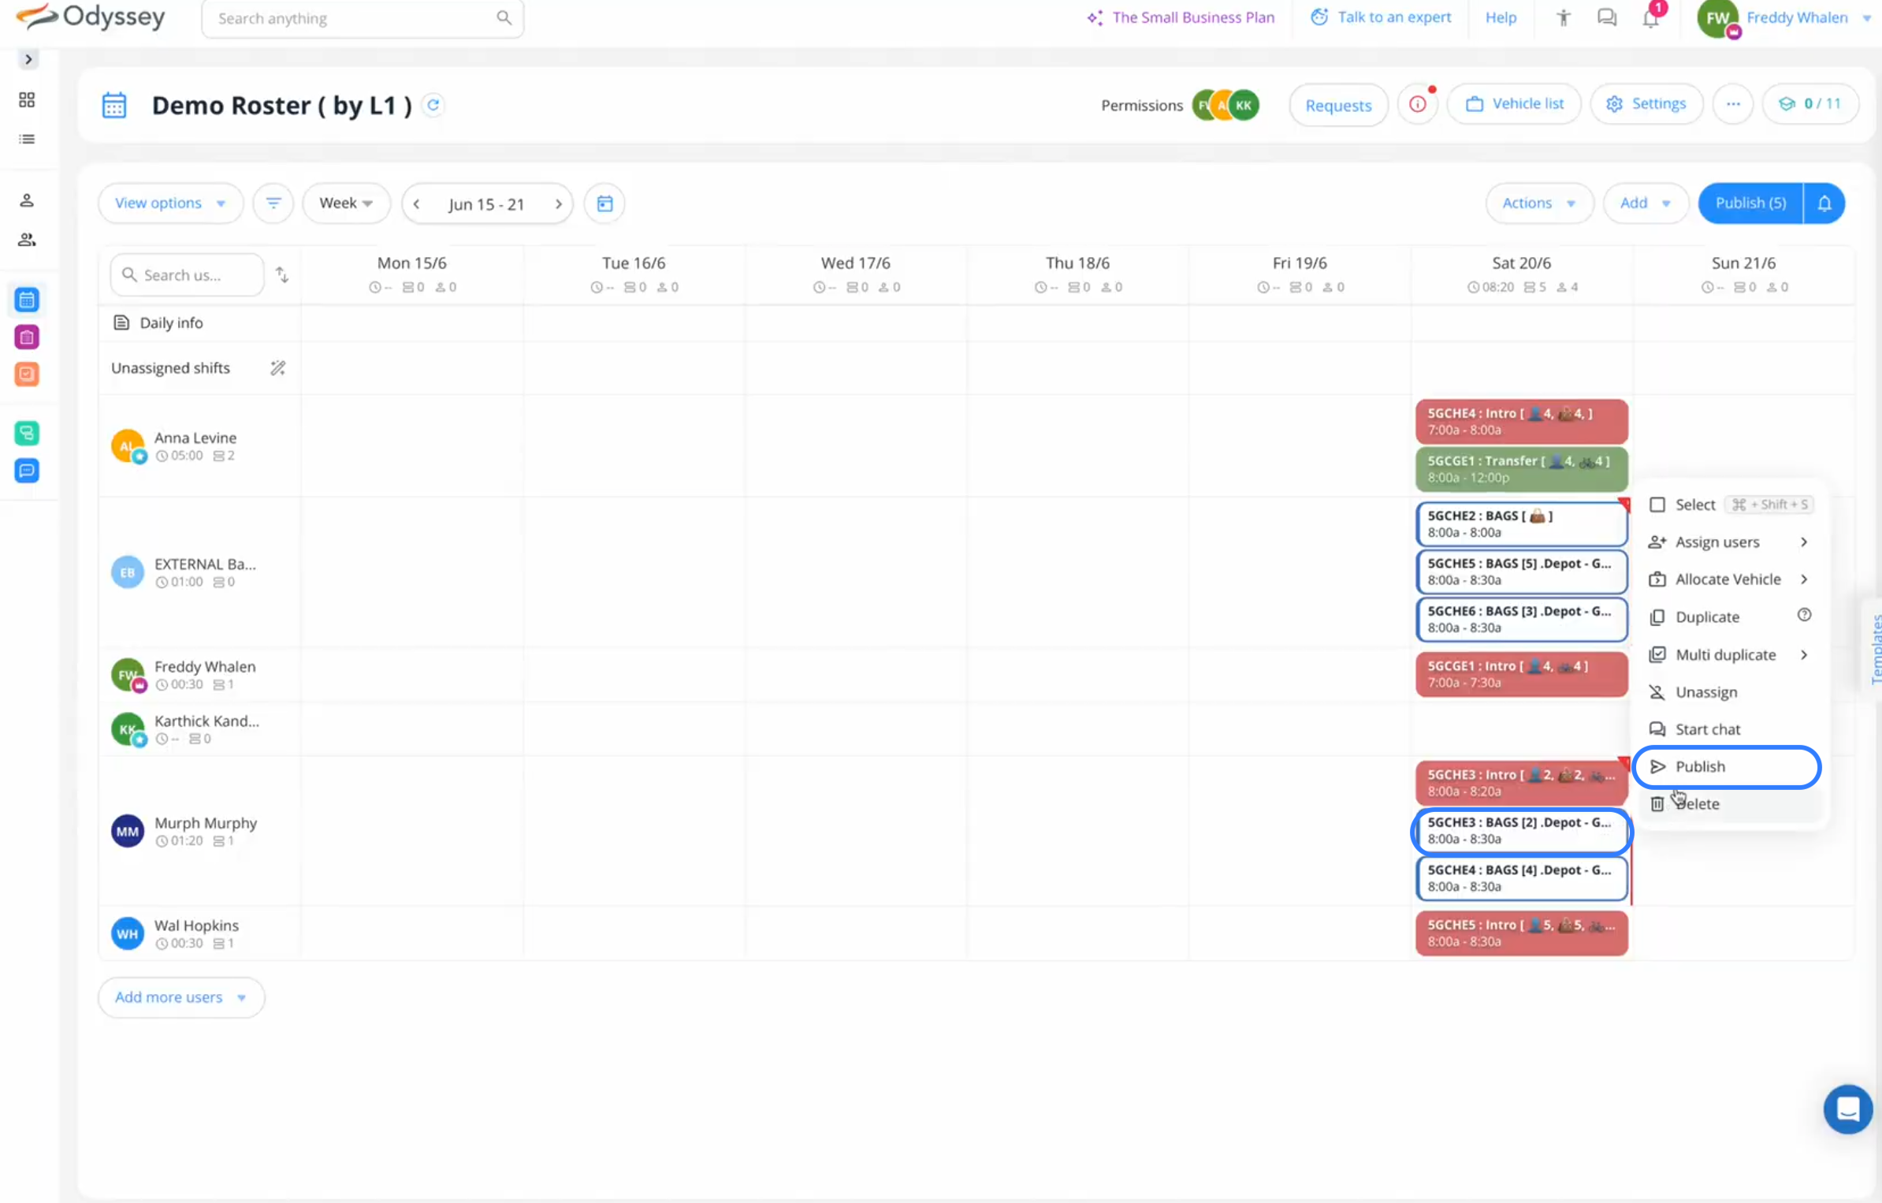Click the notifications bell in top bar
Viewport: 1882px width, 1203px height.
(1650, 18)
